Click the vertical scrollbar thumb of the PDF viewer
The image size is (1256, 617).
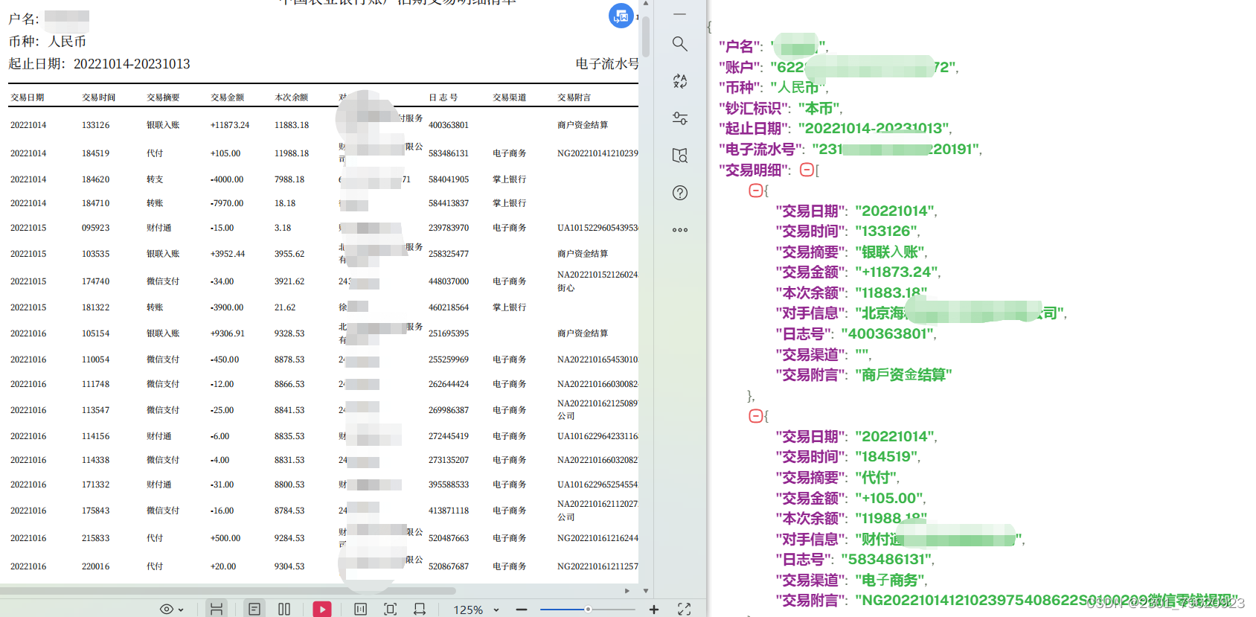click(646, 37)
